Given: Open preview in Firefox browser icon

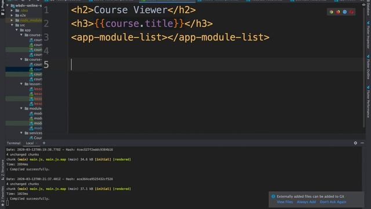Looking at the screenshot, I should pyautogui.click(x=338, y=12).
